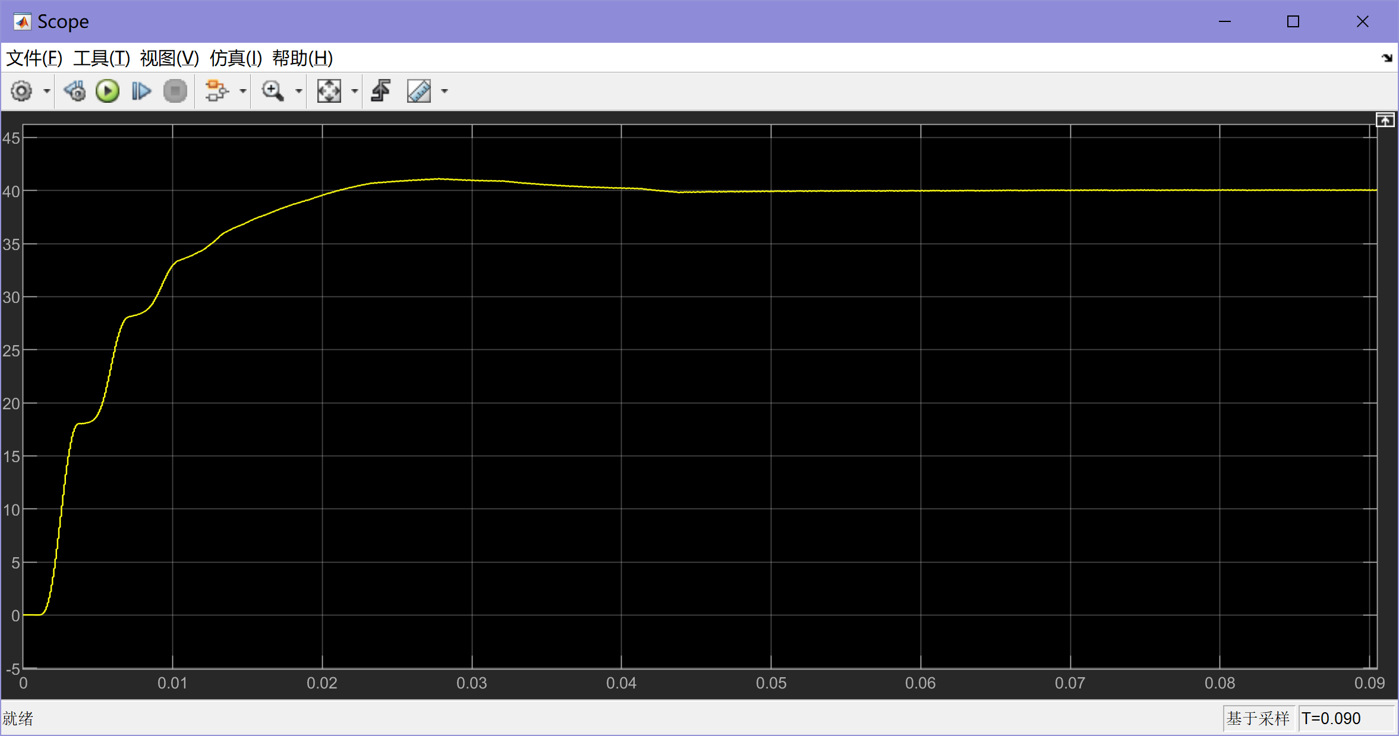This screenshot has height=736, width=1399.
Task: Open the Triggers tool icon
Action: point(381,91)
